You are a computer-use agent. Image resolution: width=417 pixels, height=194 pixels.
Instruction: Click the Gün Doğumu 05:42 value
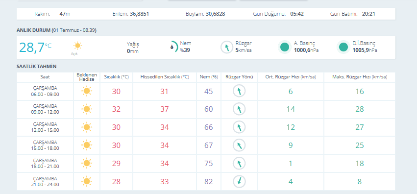(297, 14)
